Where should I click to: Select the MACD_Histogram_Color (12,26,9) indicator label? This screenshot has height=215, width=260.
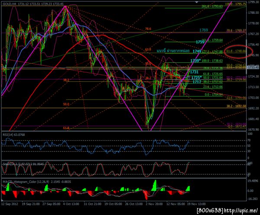(37, 182)
